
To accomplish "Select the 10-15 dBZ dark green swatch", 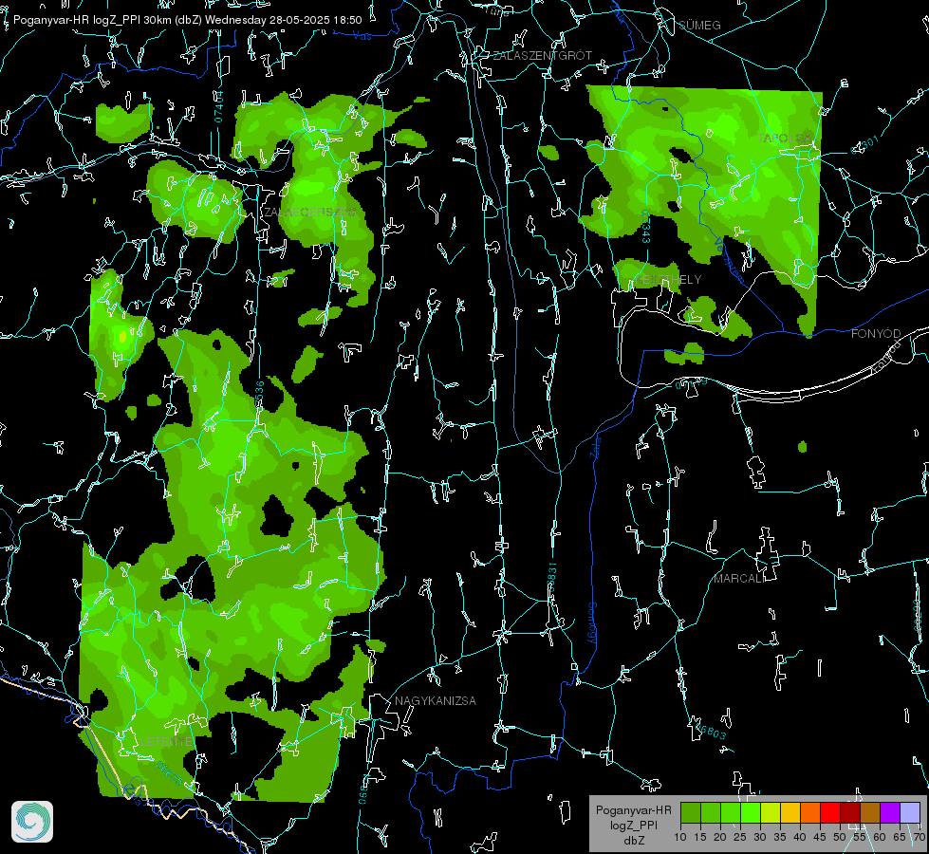I will [x=691, y=813].
